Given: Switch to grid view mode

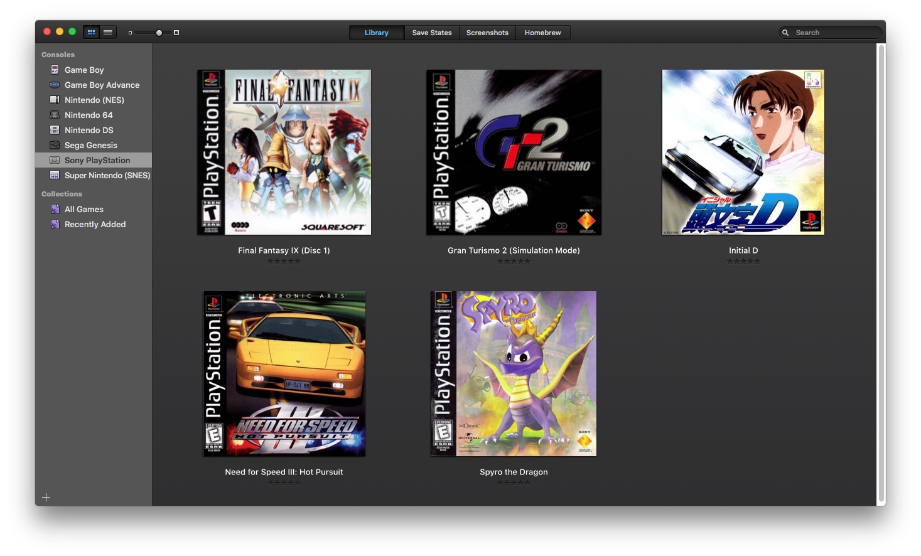Looking at the screenshot, I should pyautogui.click(x=92, y=33).
